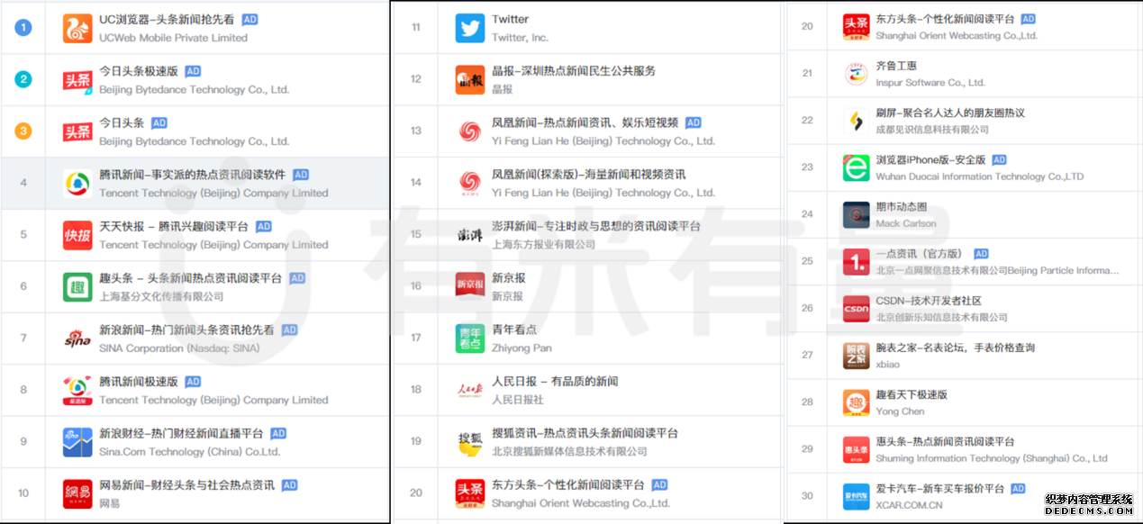Image resolution: width=1143 pixels, height=524 pixels.
Task: Click developer name 成都见识信息科技有限公司
Action: pos(932,130)
